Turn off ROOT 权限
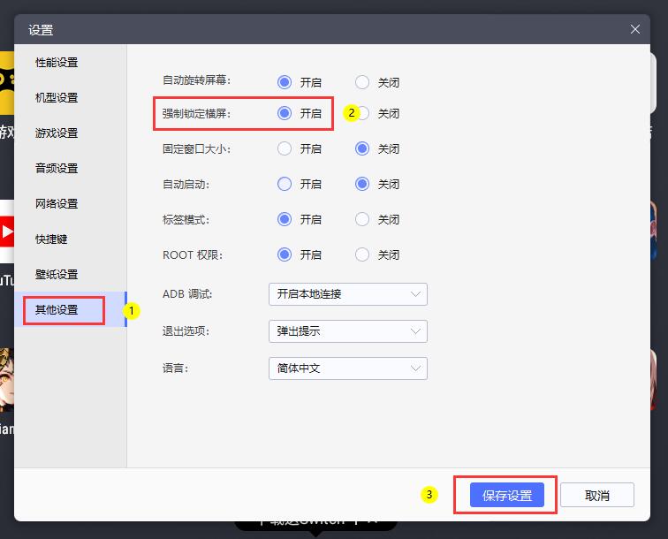 tap(362, 254)
